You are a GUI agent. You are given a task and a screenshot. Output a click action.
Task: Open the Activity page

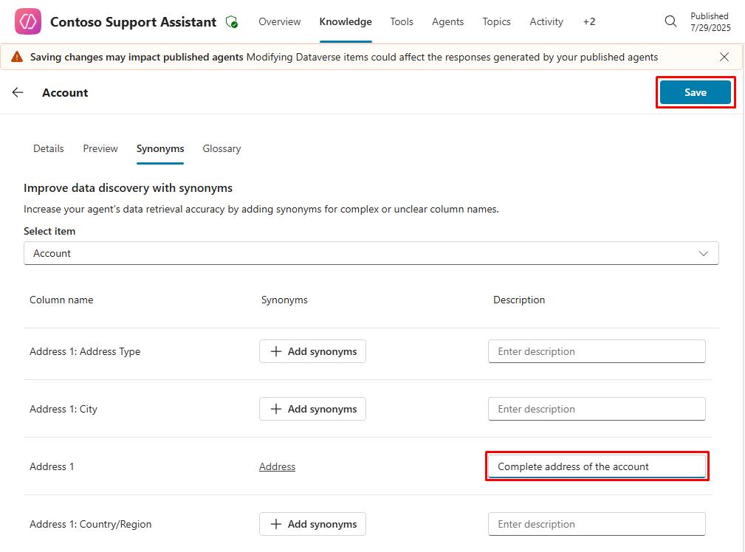[546, 21]
